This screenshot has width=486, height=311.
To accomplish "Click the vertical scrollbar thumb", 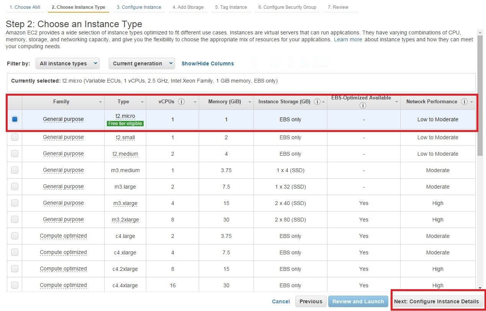I will pyautogui.click(x=480, y=96).
